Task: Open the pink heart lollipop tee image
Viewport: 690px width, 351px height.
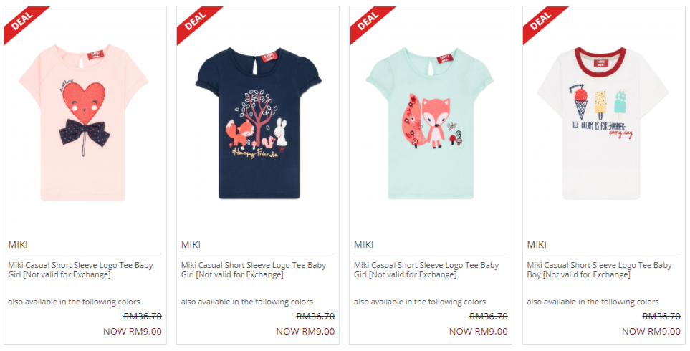Action: tap(84, 122)
